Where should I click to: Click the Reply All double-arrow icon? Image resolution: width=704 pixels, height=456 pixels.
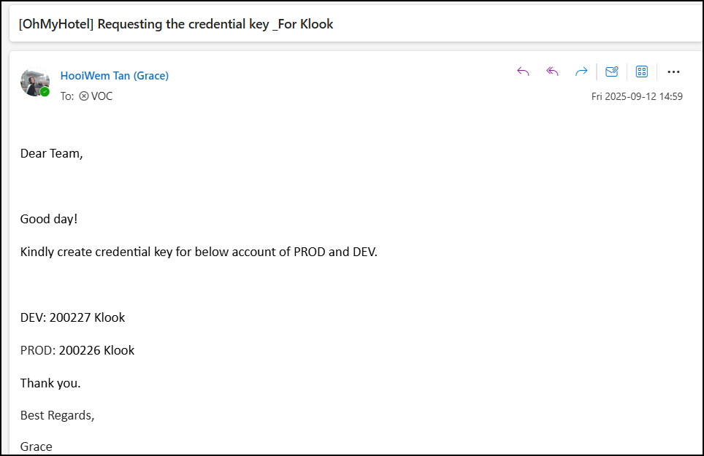553,72
